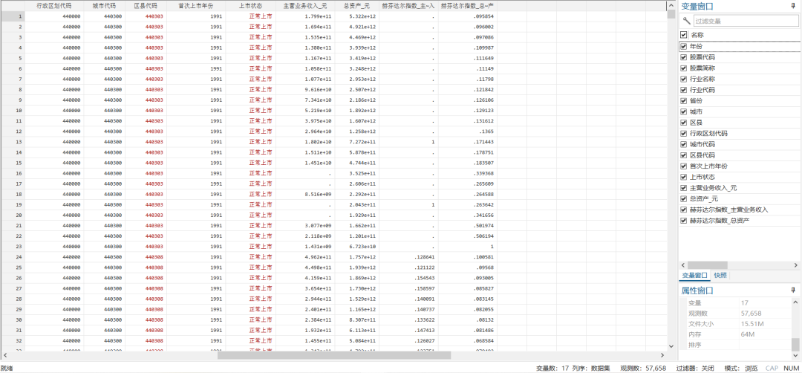Screen dimensions: 802x373
Task: Select the 主营业务收入_元 variable name in list
Action: click(x=713, y=188)
